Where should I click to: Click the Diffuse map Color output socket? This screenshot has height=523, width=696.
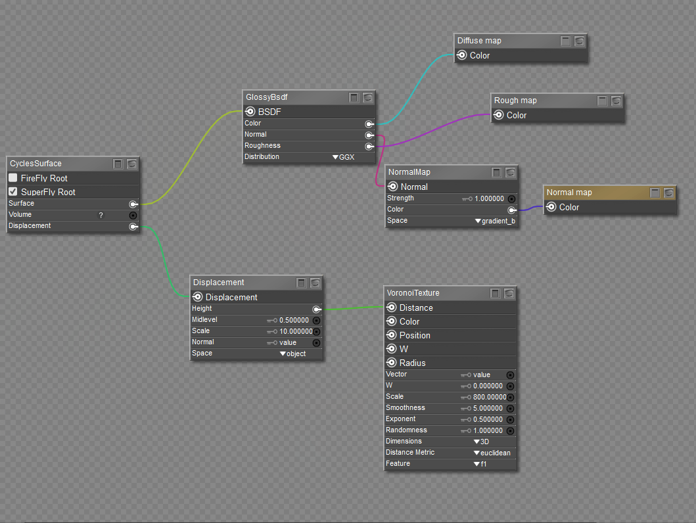pos(461,55)
